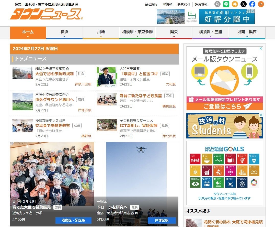Click blue 戸塚区版 button on drone story
This screenshot has height=227, width=275.
162,220
